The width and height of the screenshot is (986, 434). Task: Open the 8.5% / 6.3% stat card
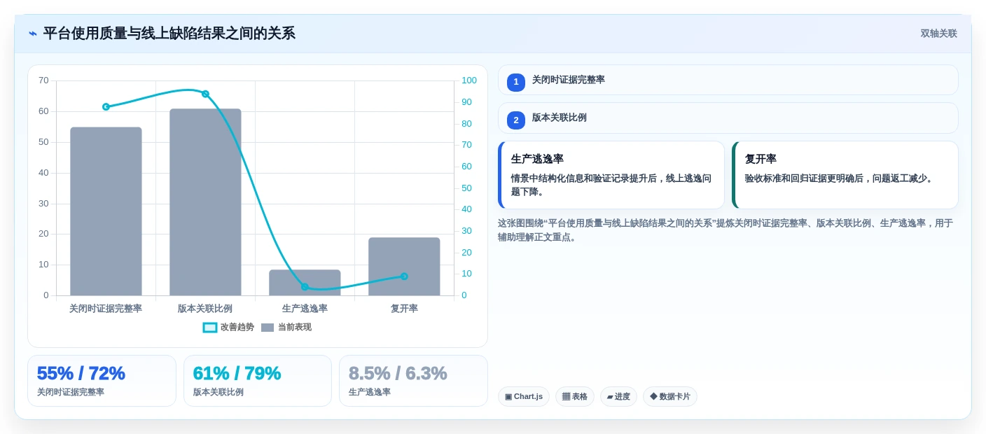(413, 381)
